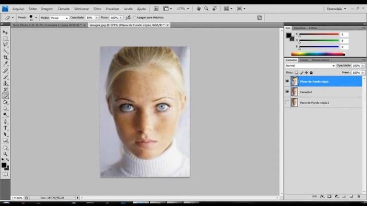The image size is (367, 206).
Task: Close the images.jpg document tab
Action: click(x=167, y=25)
